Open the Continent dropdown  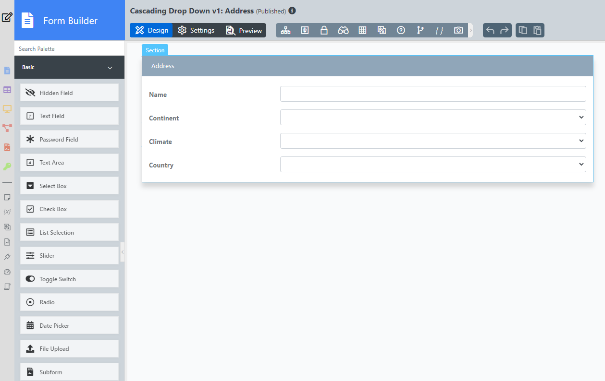pos(433,117)
